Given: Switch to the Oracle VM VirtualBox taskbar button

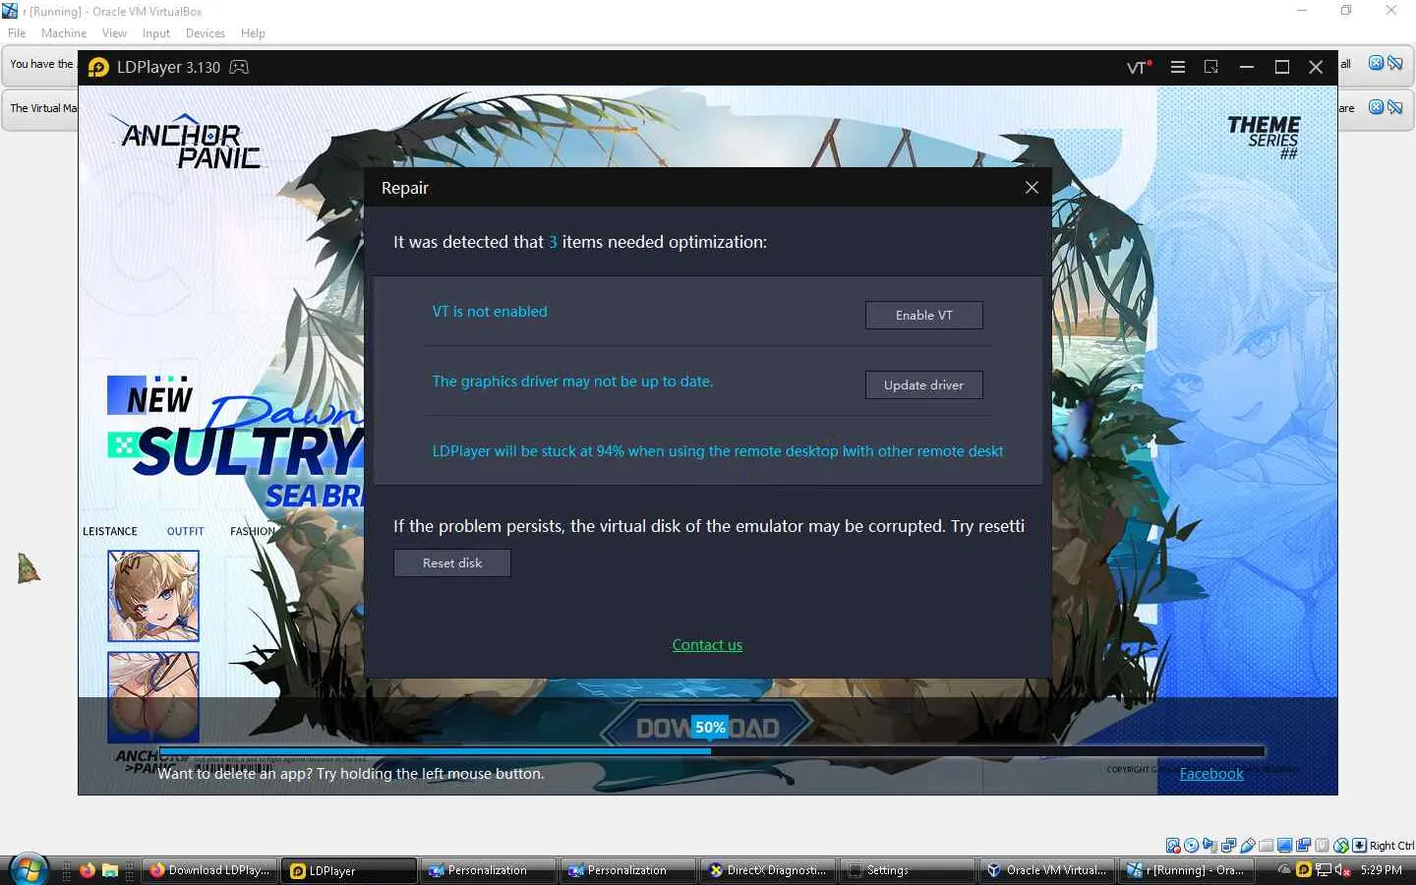Looking at the screenshot, I should coord(1047,870).
